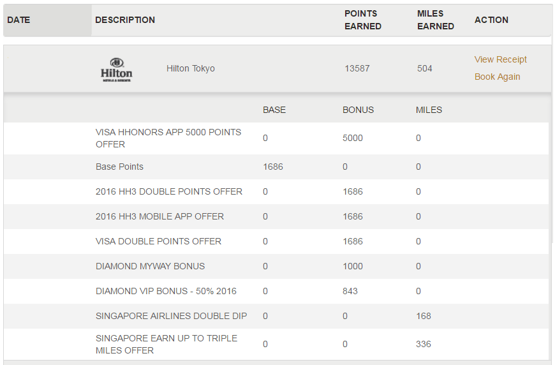This screenshot has width=555, height=365.
Task: Click the Book Again link
Action: [498, 77]
